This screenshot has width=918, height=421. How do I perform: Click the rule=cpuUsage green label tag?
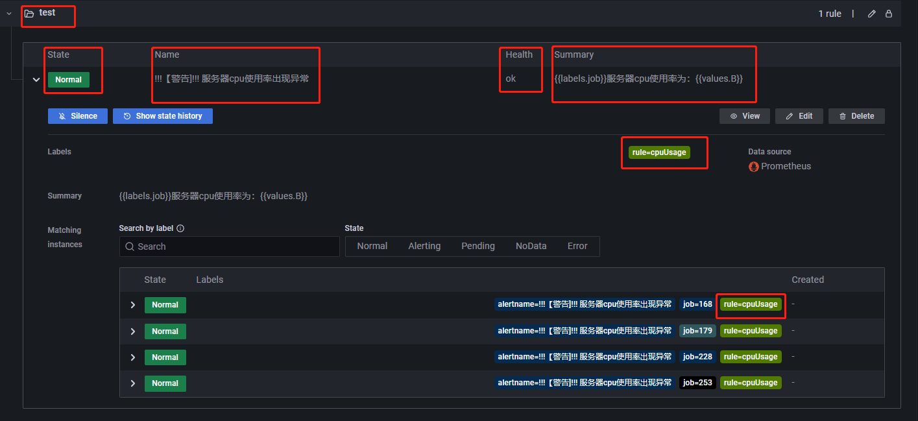point(658,152)
